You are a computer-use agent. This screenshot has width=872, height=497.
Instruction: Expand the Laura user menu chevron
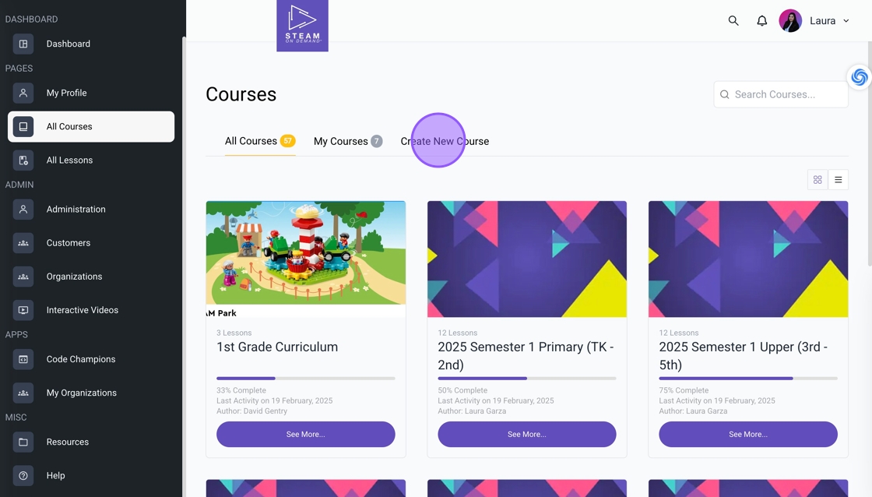pos(846,21)
